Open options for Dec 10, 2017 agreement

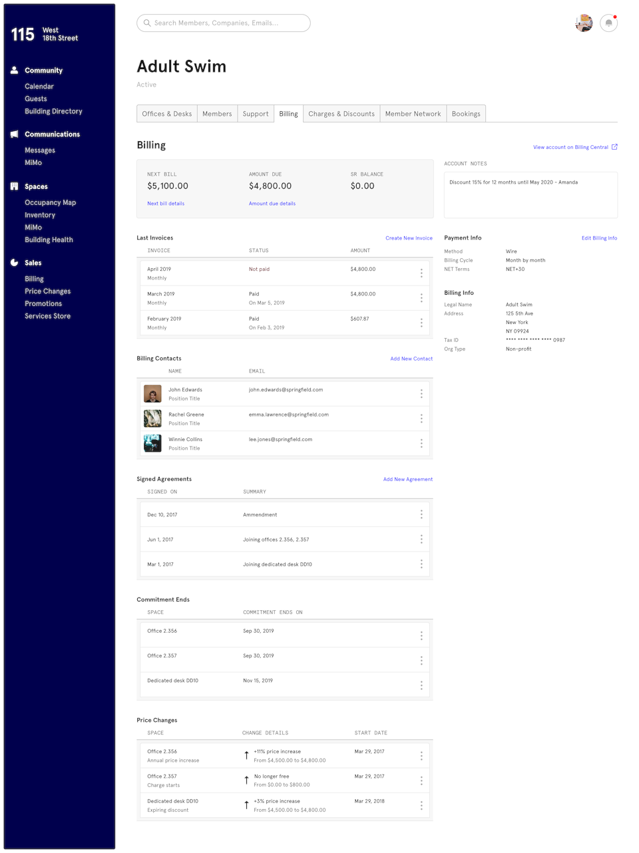coord(421,514)
